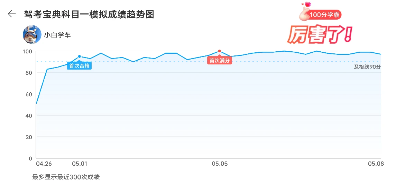Screen dimensions: 415x186
Task: Go back using the arrow icon
Action: click(x=12, y=14)
